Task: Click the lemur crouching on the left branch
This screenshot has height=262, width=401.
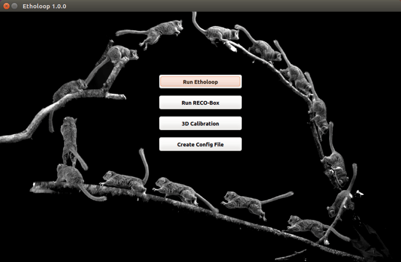Action: point(70,89)
